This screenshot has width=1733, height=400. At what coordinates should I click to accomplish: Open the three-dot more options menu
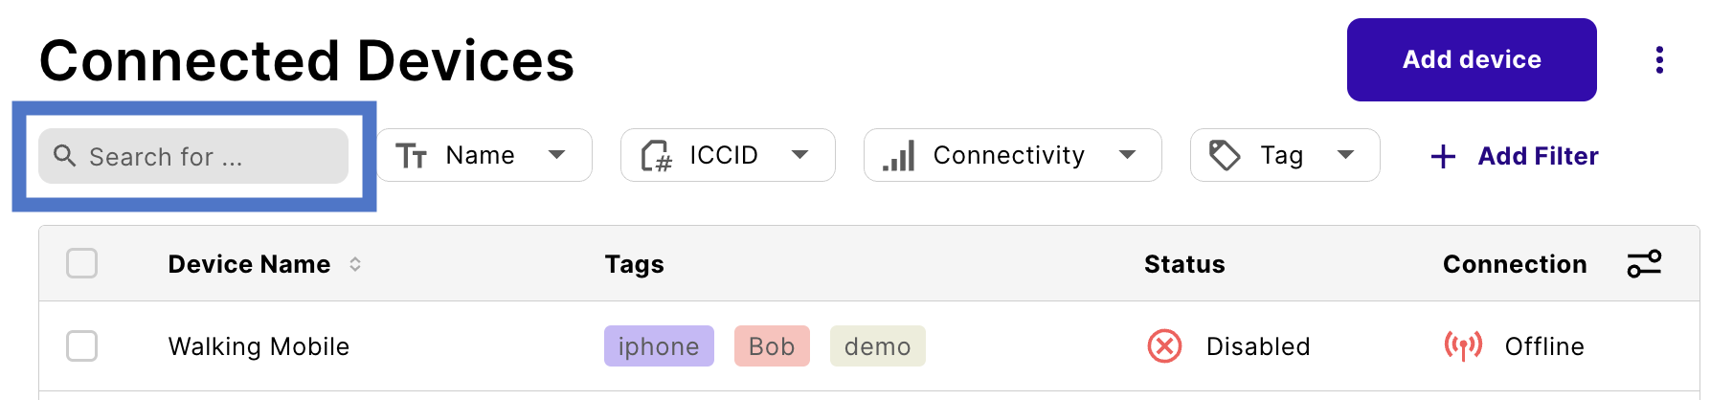pyautogui.click(x=1659, y=59)
